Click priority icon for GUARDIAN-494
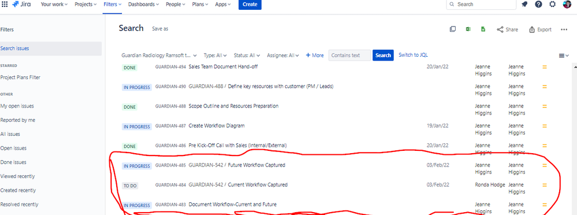 coord(545,67)
